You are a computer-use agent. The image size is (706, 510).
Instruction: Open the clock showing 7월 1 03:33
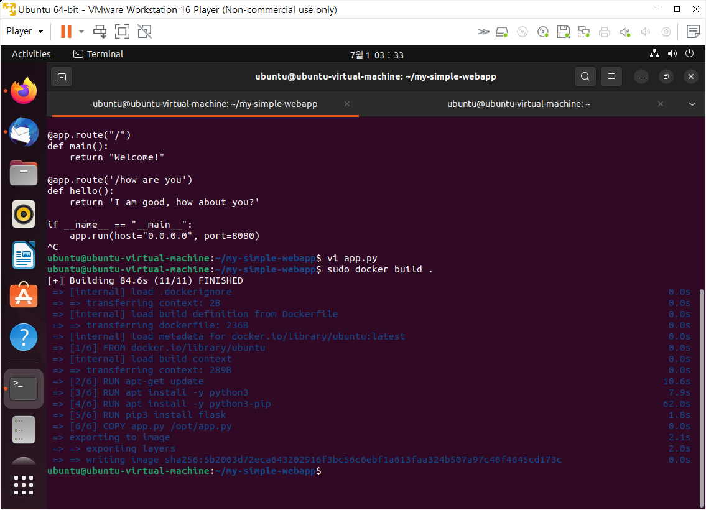pos(376,55)
